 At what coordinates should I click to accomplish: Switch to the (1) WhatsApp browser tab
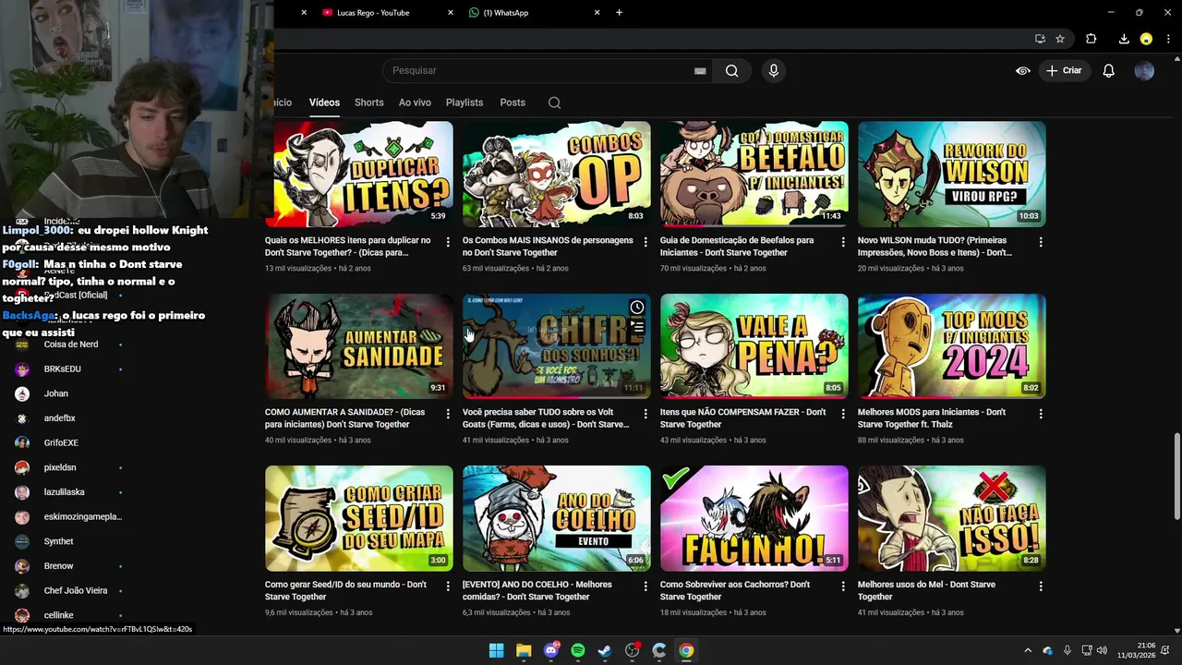point(534,13)
